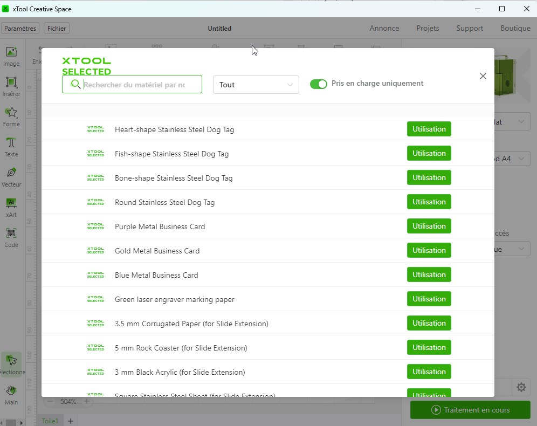Open the Support page
The image size is (537, 426).
(470, 28)
